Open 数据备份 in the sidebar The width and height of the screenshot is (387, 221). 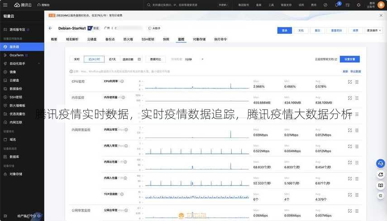click(x=16, y=88)
